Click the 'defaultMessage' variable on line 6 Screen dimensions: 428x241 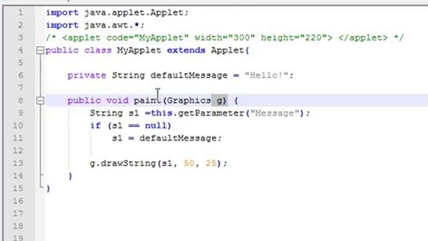tap(189, 76)
